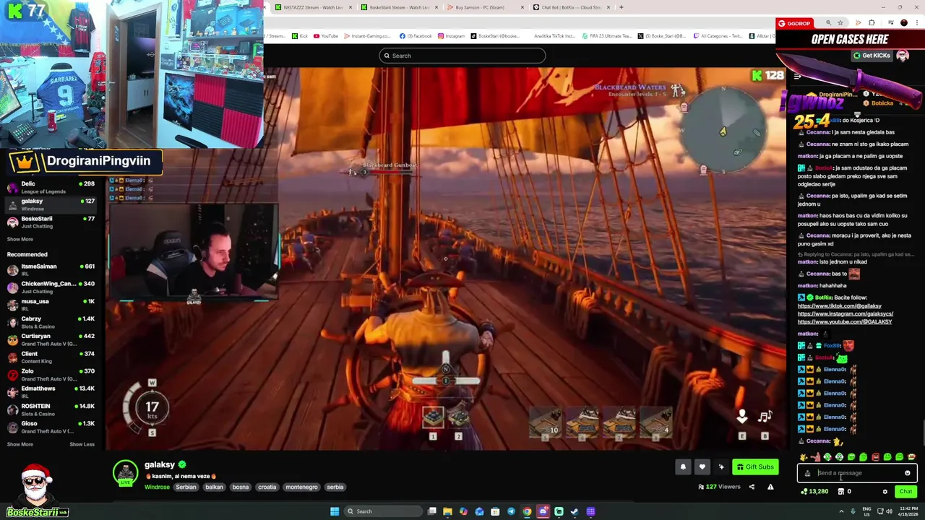Screen dimensions: 925x520
Task: Click the shop icon next to 0
Action: click(841, 492)
